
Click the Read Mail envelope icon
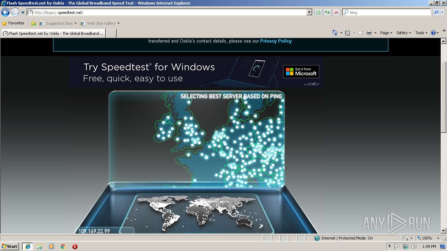click(361, 33)
